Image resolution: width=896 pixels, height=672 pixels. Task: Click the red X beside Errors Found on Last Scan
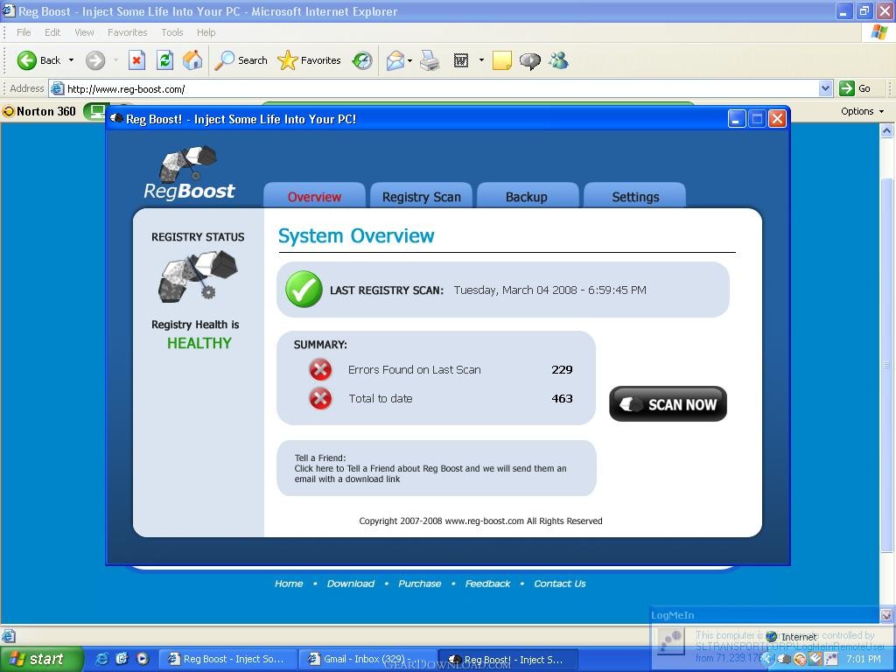tap(320, 370)
